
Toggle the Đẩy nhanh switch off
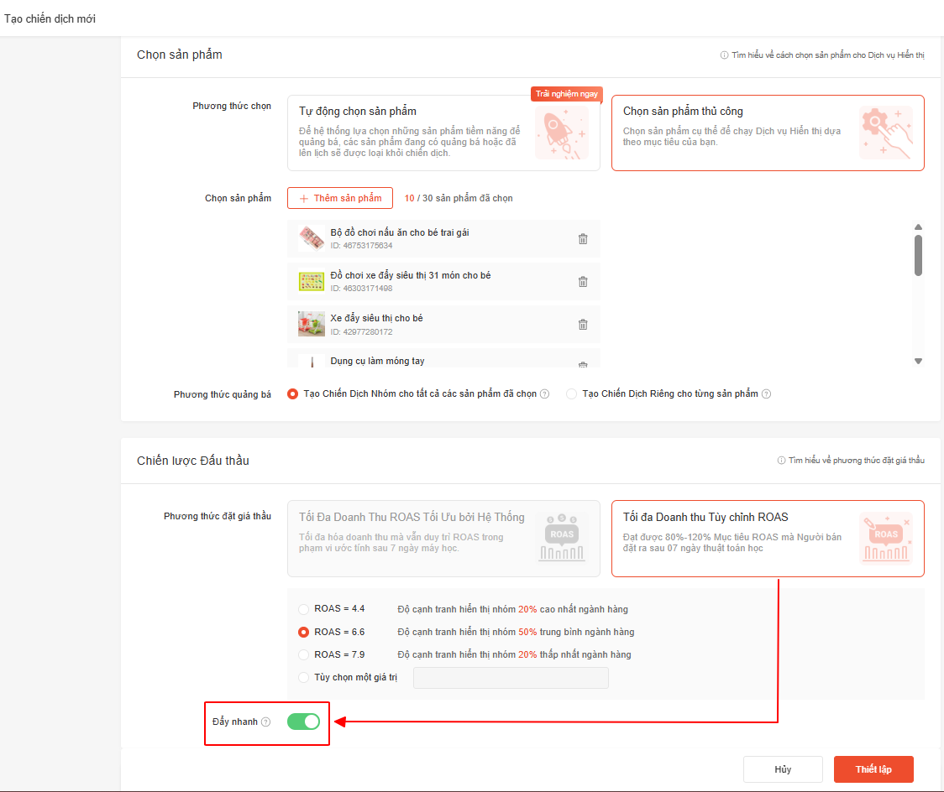click(303, 722)
